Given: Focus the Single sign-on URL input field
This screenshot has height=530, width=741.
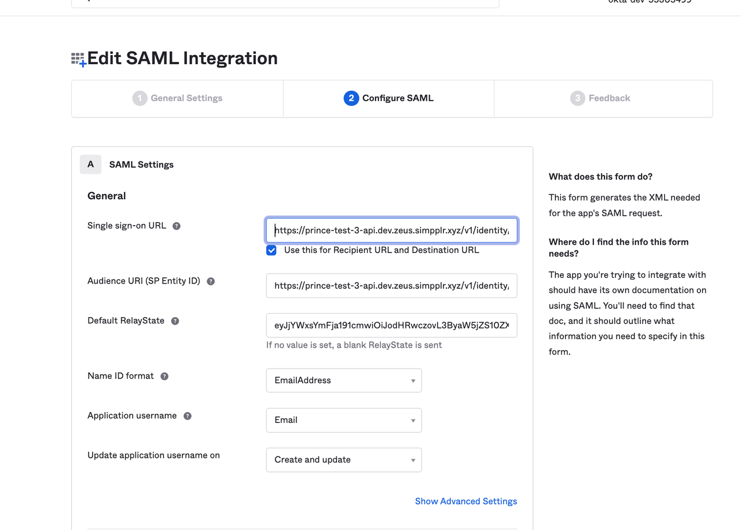Looking at the screenshot, I should click(x=391, y=230).
